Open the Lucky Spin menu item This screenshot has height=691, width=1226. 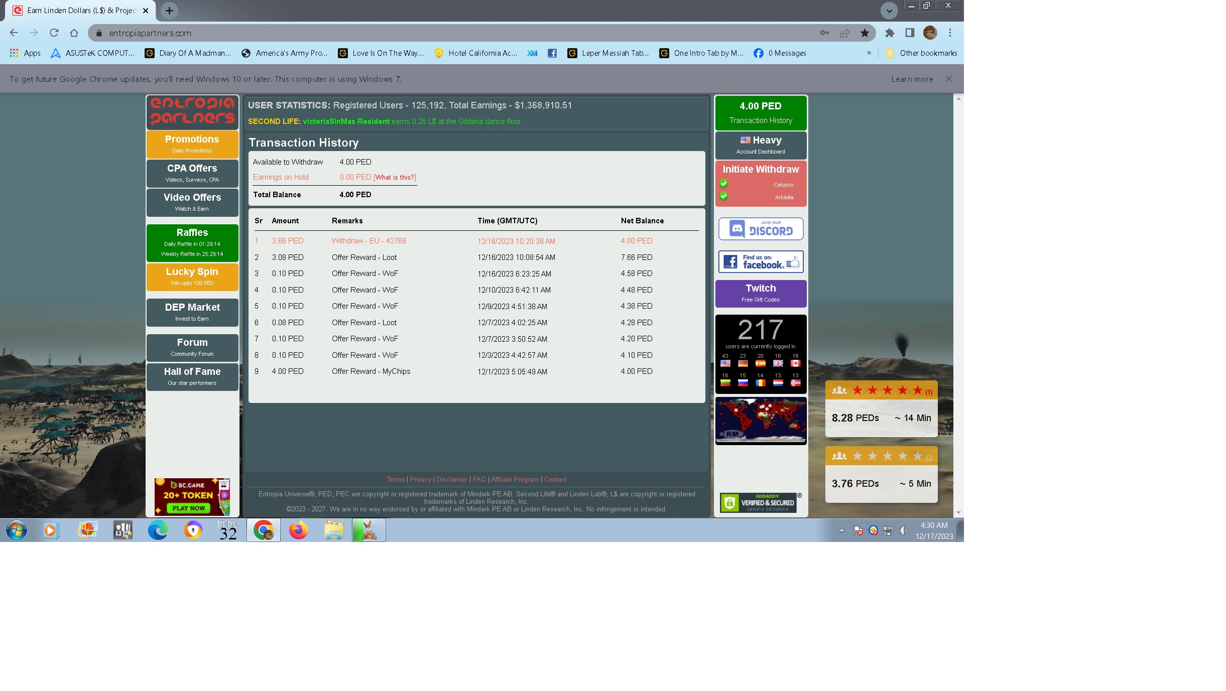(x=192, y=277)
